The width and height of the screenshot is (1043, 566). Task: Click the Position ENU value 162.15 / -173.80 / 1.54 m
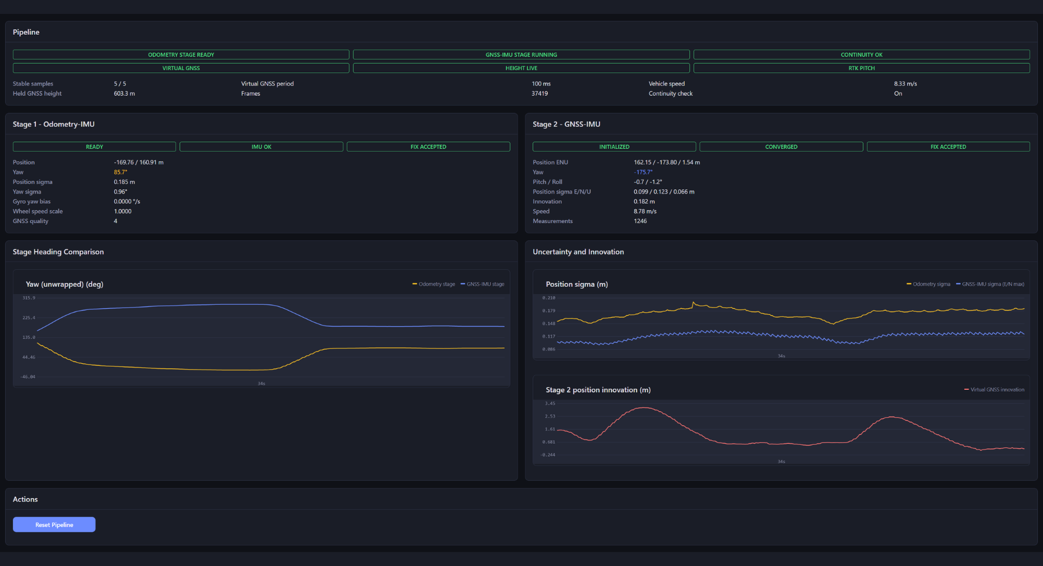pyautogui.click(x=667, y=162)
